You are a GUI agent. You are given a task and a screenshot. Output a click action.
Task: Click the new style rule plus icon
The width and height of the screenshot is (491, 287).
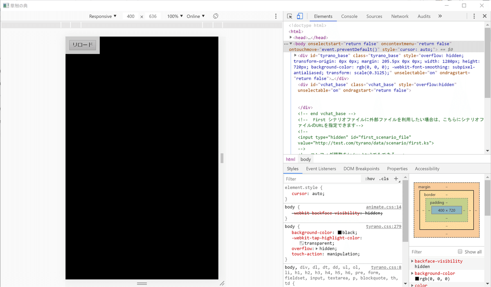(x=396, y=179)
